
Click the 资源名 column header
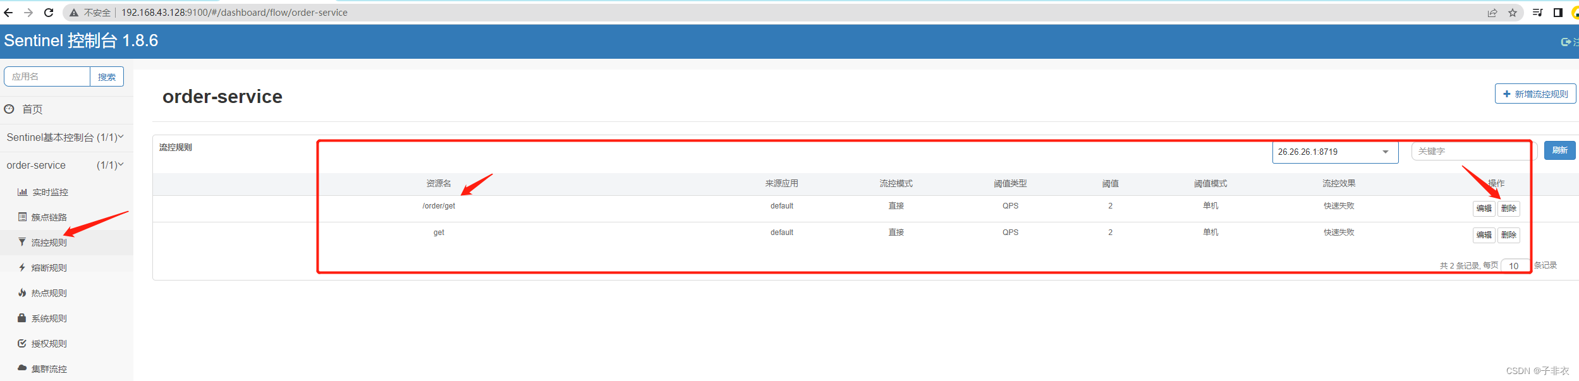439,183
